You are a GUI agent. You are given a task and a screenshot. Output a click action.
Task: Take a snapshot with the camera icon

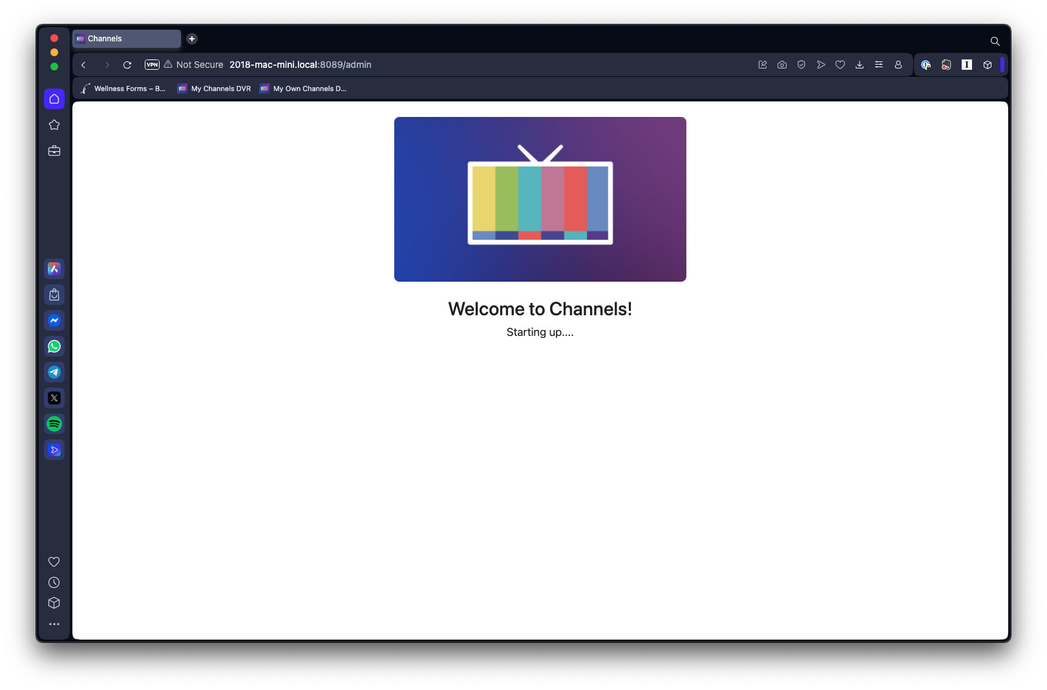(x=782, y=65)
